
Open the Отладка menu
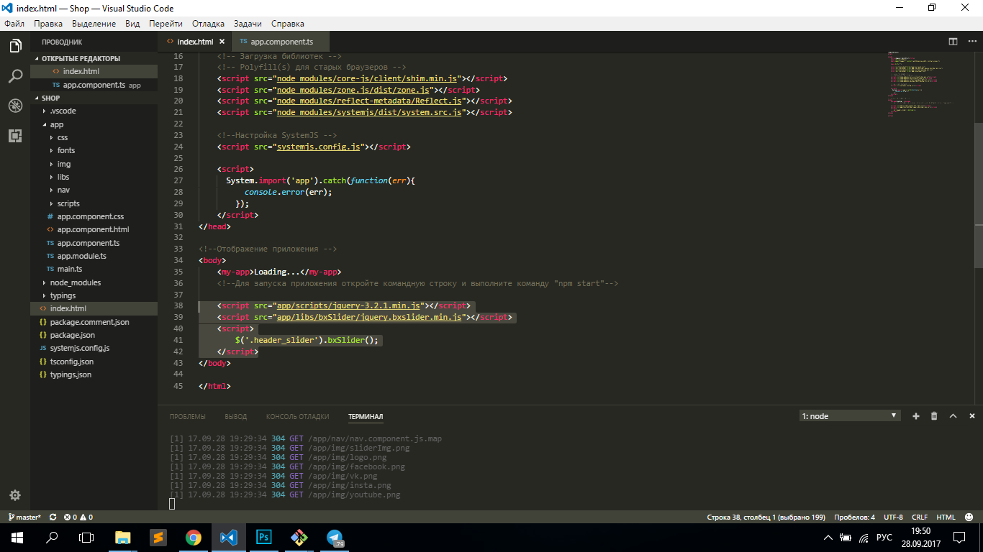(208, 24)
